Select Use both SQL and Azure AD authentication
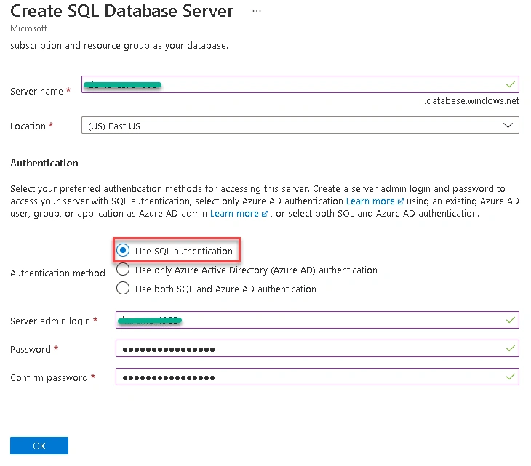This screenshot has width=531, height=466. coord(123,289)
